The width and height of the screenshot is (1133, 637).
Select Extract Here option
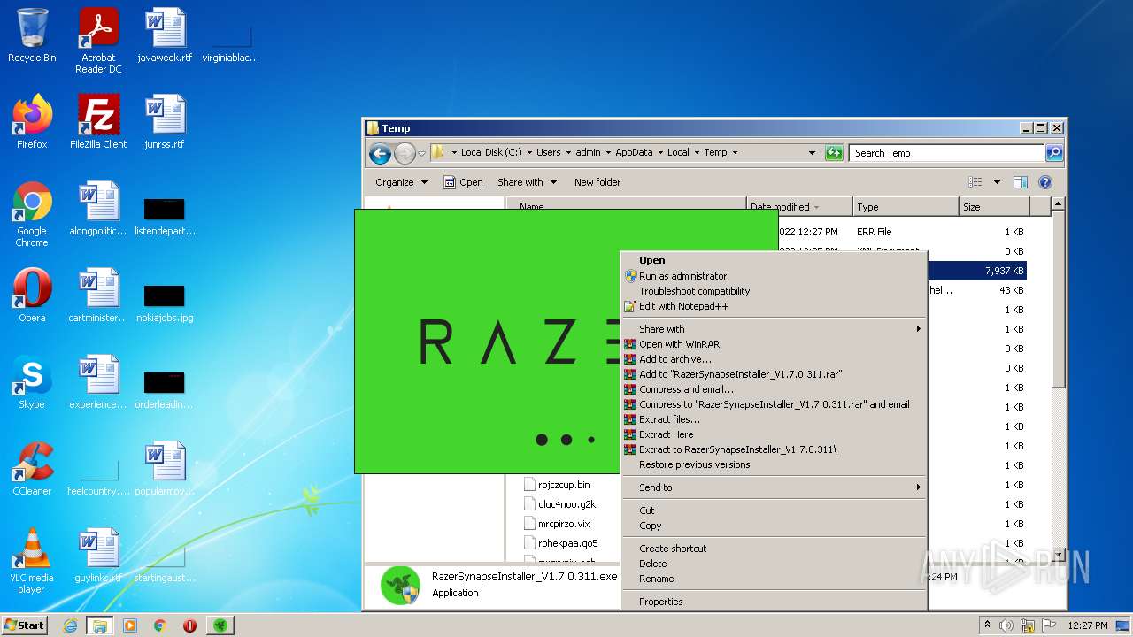775,434
